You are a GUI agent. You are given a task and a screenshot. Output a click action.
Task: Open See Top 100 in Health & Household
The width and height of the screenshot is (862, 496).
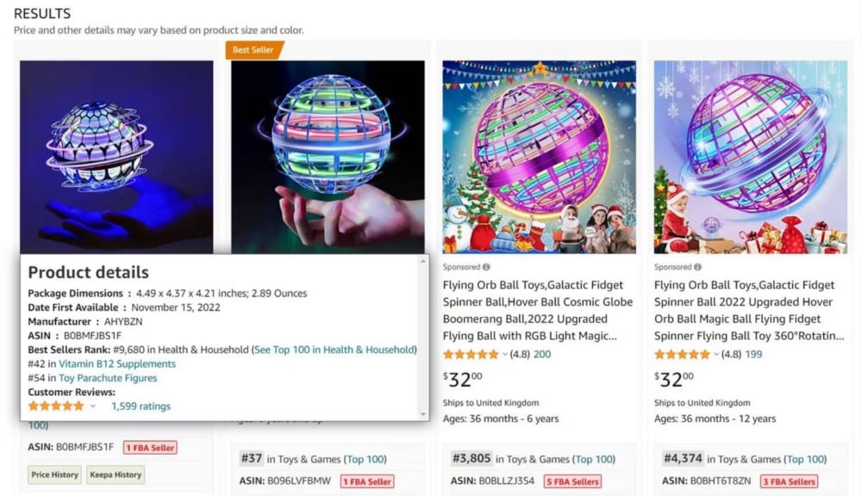coord(334,350)
